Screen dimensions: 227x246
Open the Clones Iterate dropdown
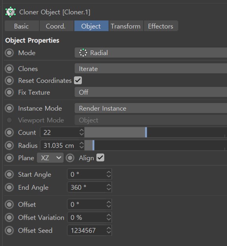point(151,68)
